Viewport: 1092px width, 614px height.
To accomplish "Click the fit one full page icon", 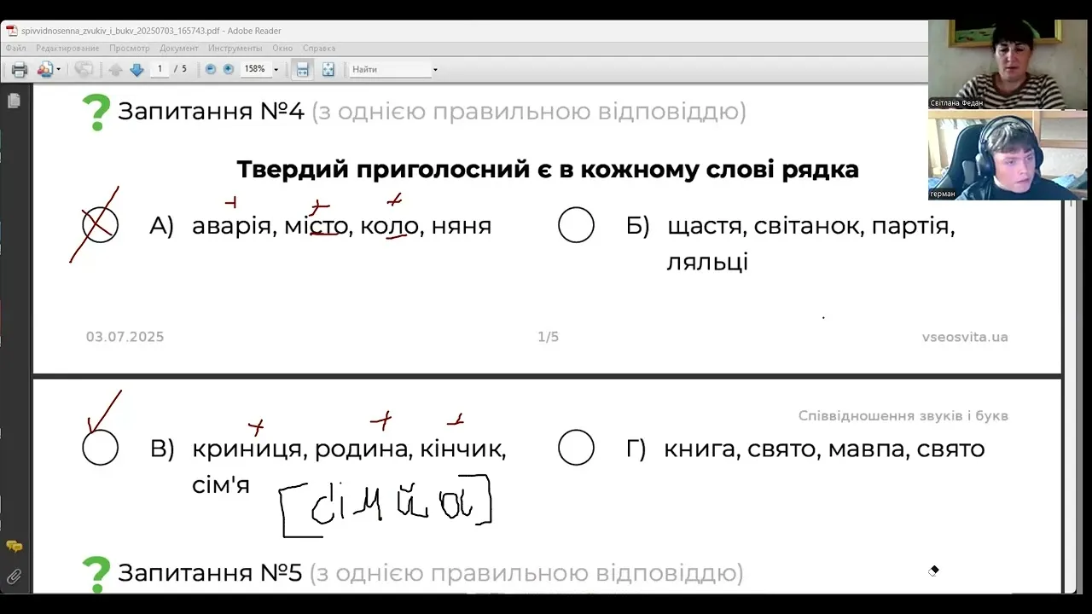I will [x=328, y=70].
